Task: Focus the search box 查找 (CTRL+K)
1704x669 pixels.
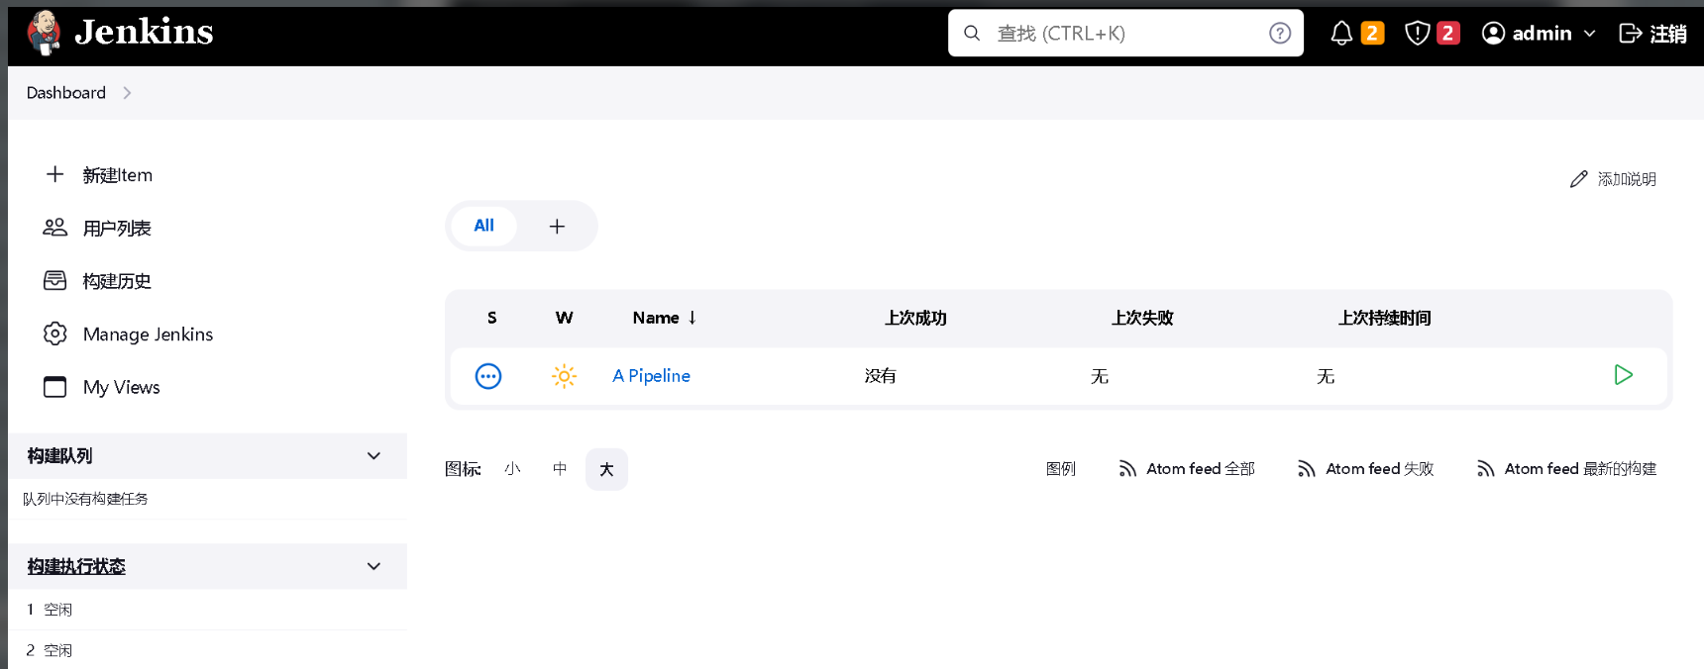Action: [x=1125, y=33]
